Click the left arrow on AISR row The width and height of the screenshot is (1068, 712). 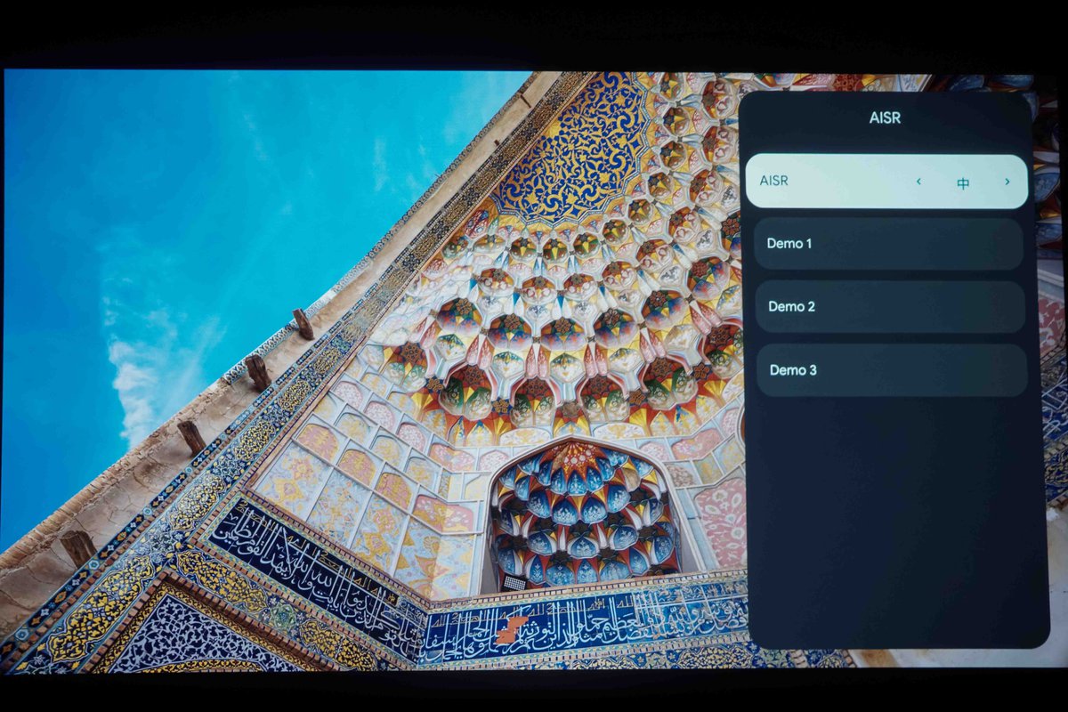(x=918, y=182)
